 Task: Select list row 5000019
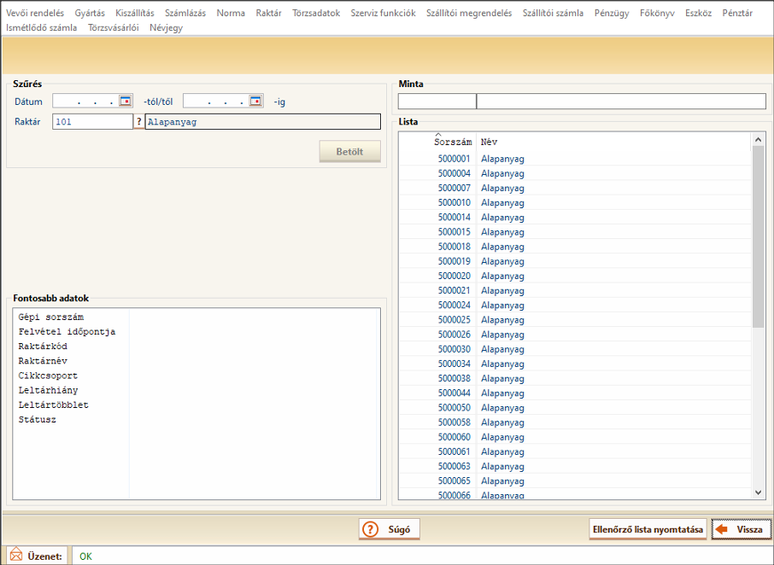(x=575, y=261)
